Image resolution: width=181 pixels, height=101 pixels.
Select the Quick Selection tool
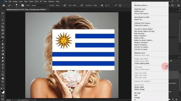3,23
